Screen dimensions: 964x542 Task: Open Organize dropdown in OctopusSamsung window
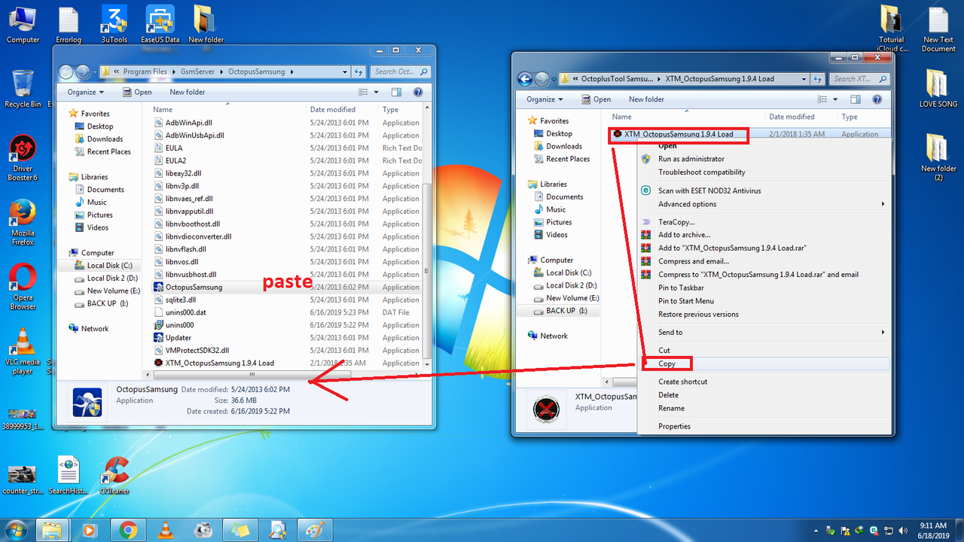coord(85,92)
